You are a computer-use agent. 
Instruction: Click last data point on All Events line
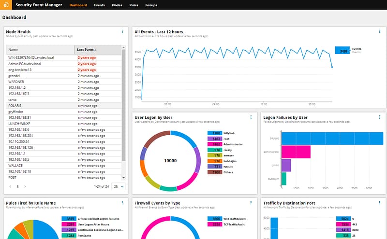coord(332,67)
